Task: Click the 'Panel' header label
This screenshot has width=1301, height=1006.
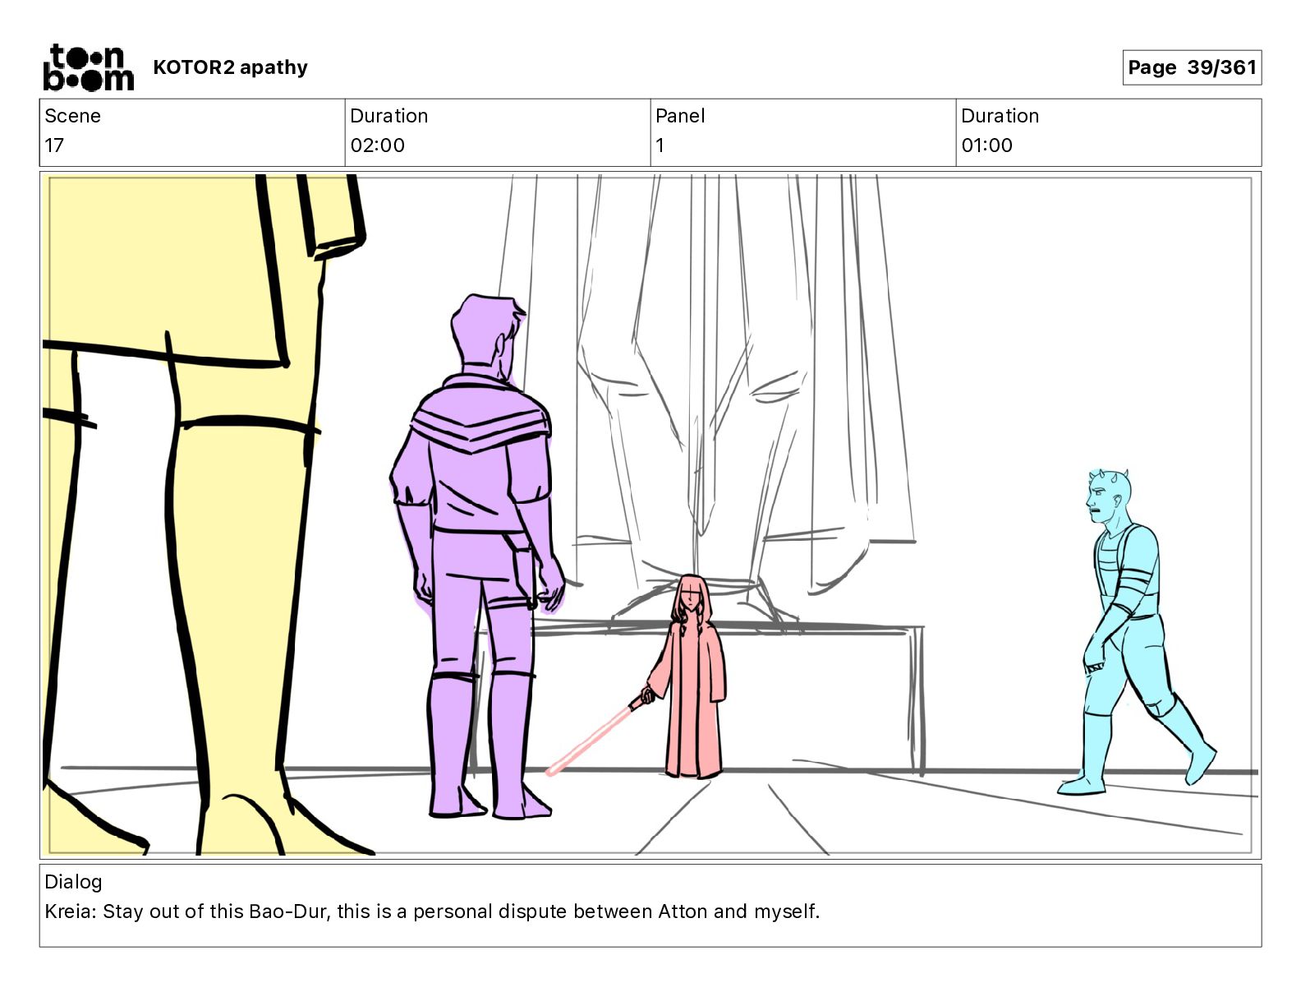Action: click(x=680, y=116)
